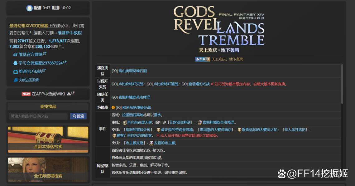The height and width of the screenshot is (186, 355).
Task: Click the download icon after 在APP中查阅WIKI
Action: (69, 94)
